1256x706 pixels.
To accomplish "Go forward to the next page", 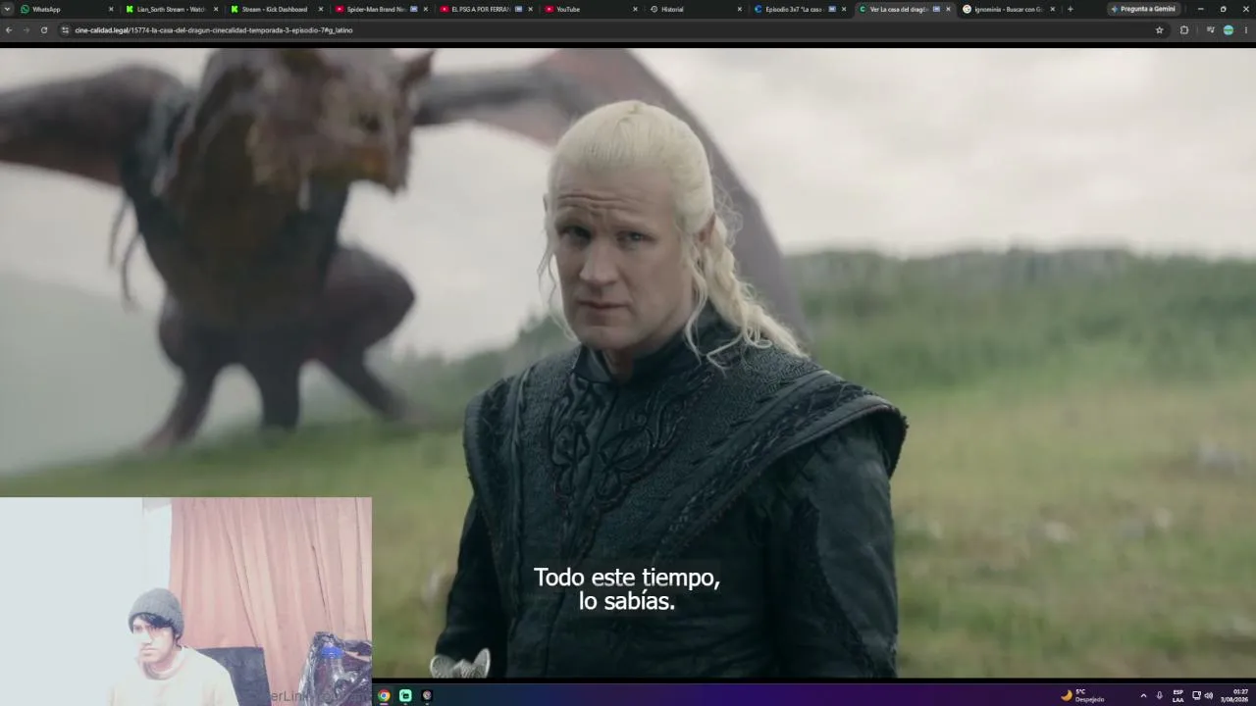I will (26, 30).
